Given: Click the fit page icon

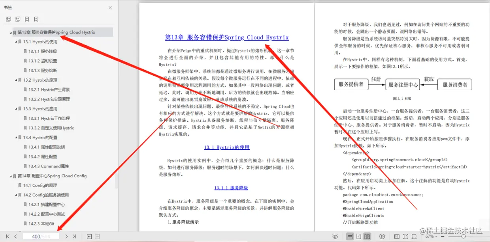Looking at the screenshot, I should coord(405,236).
